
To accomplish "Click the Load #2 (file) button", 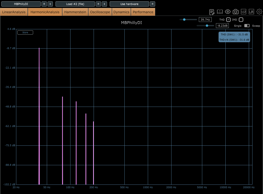I will (x=75, y=4).
